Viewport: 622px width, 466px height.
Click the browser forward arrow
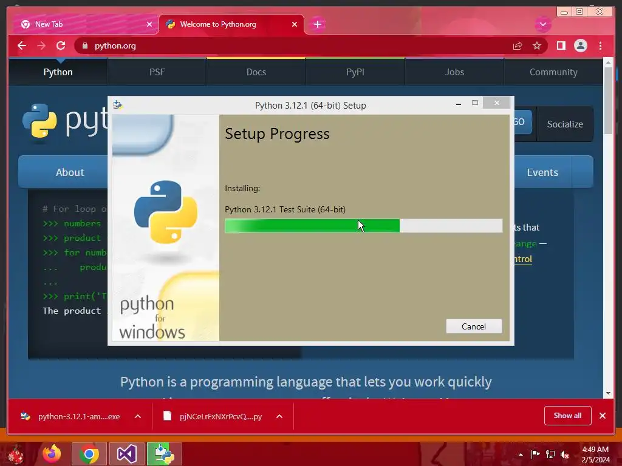[41, 46]
